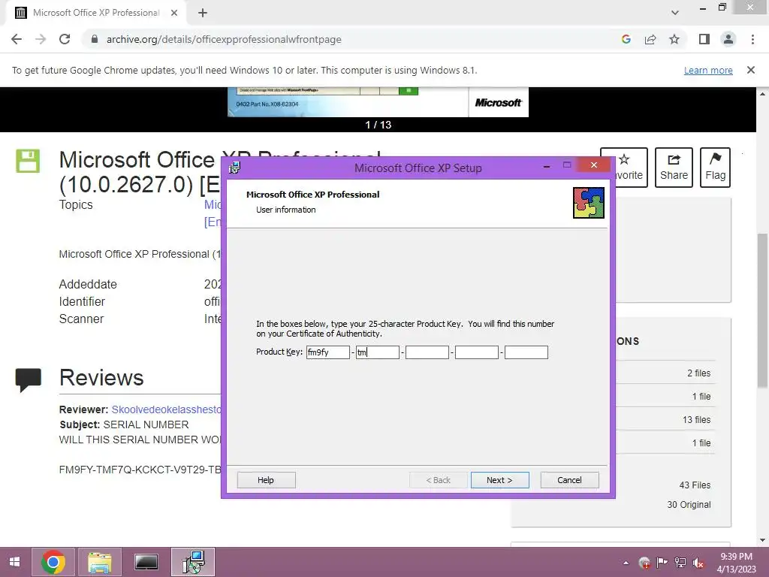Viewport: 769px width, 577px height.
Task: Click the setup window title bar icon
Action: 234,168
